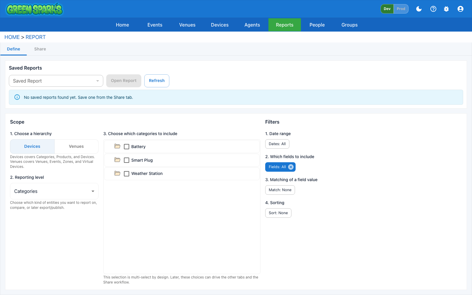472x295 pixels.
Task: Clear the Fields: All filter with X
Action: coord(291,167)
